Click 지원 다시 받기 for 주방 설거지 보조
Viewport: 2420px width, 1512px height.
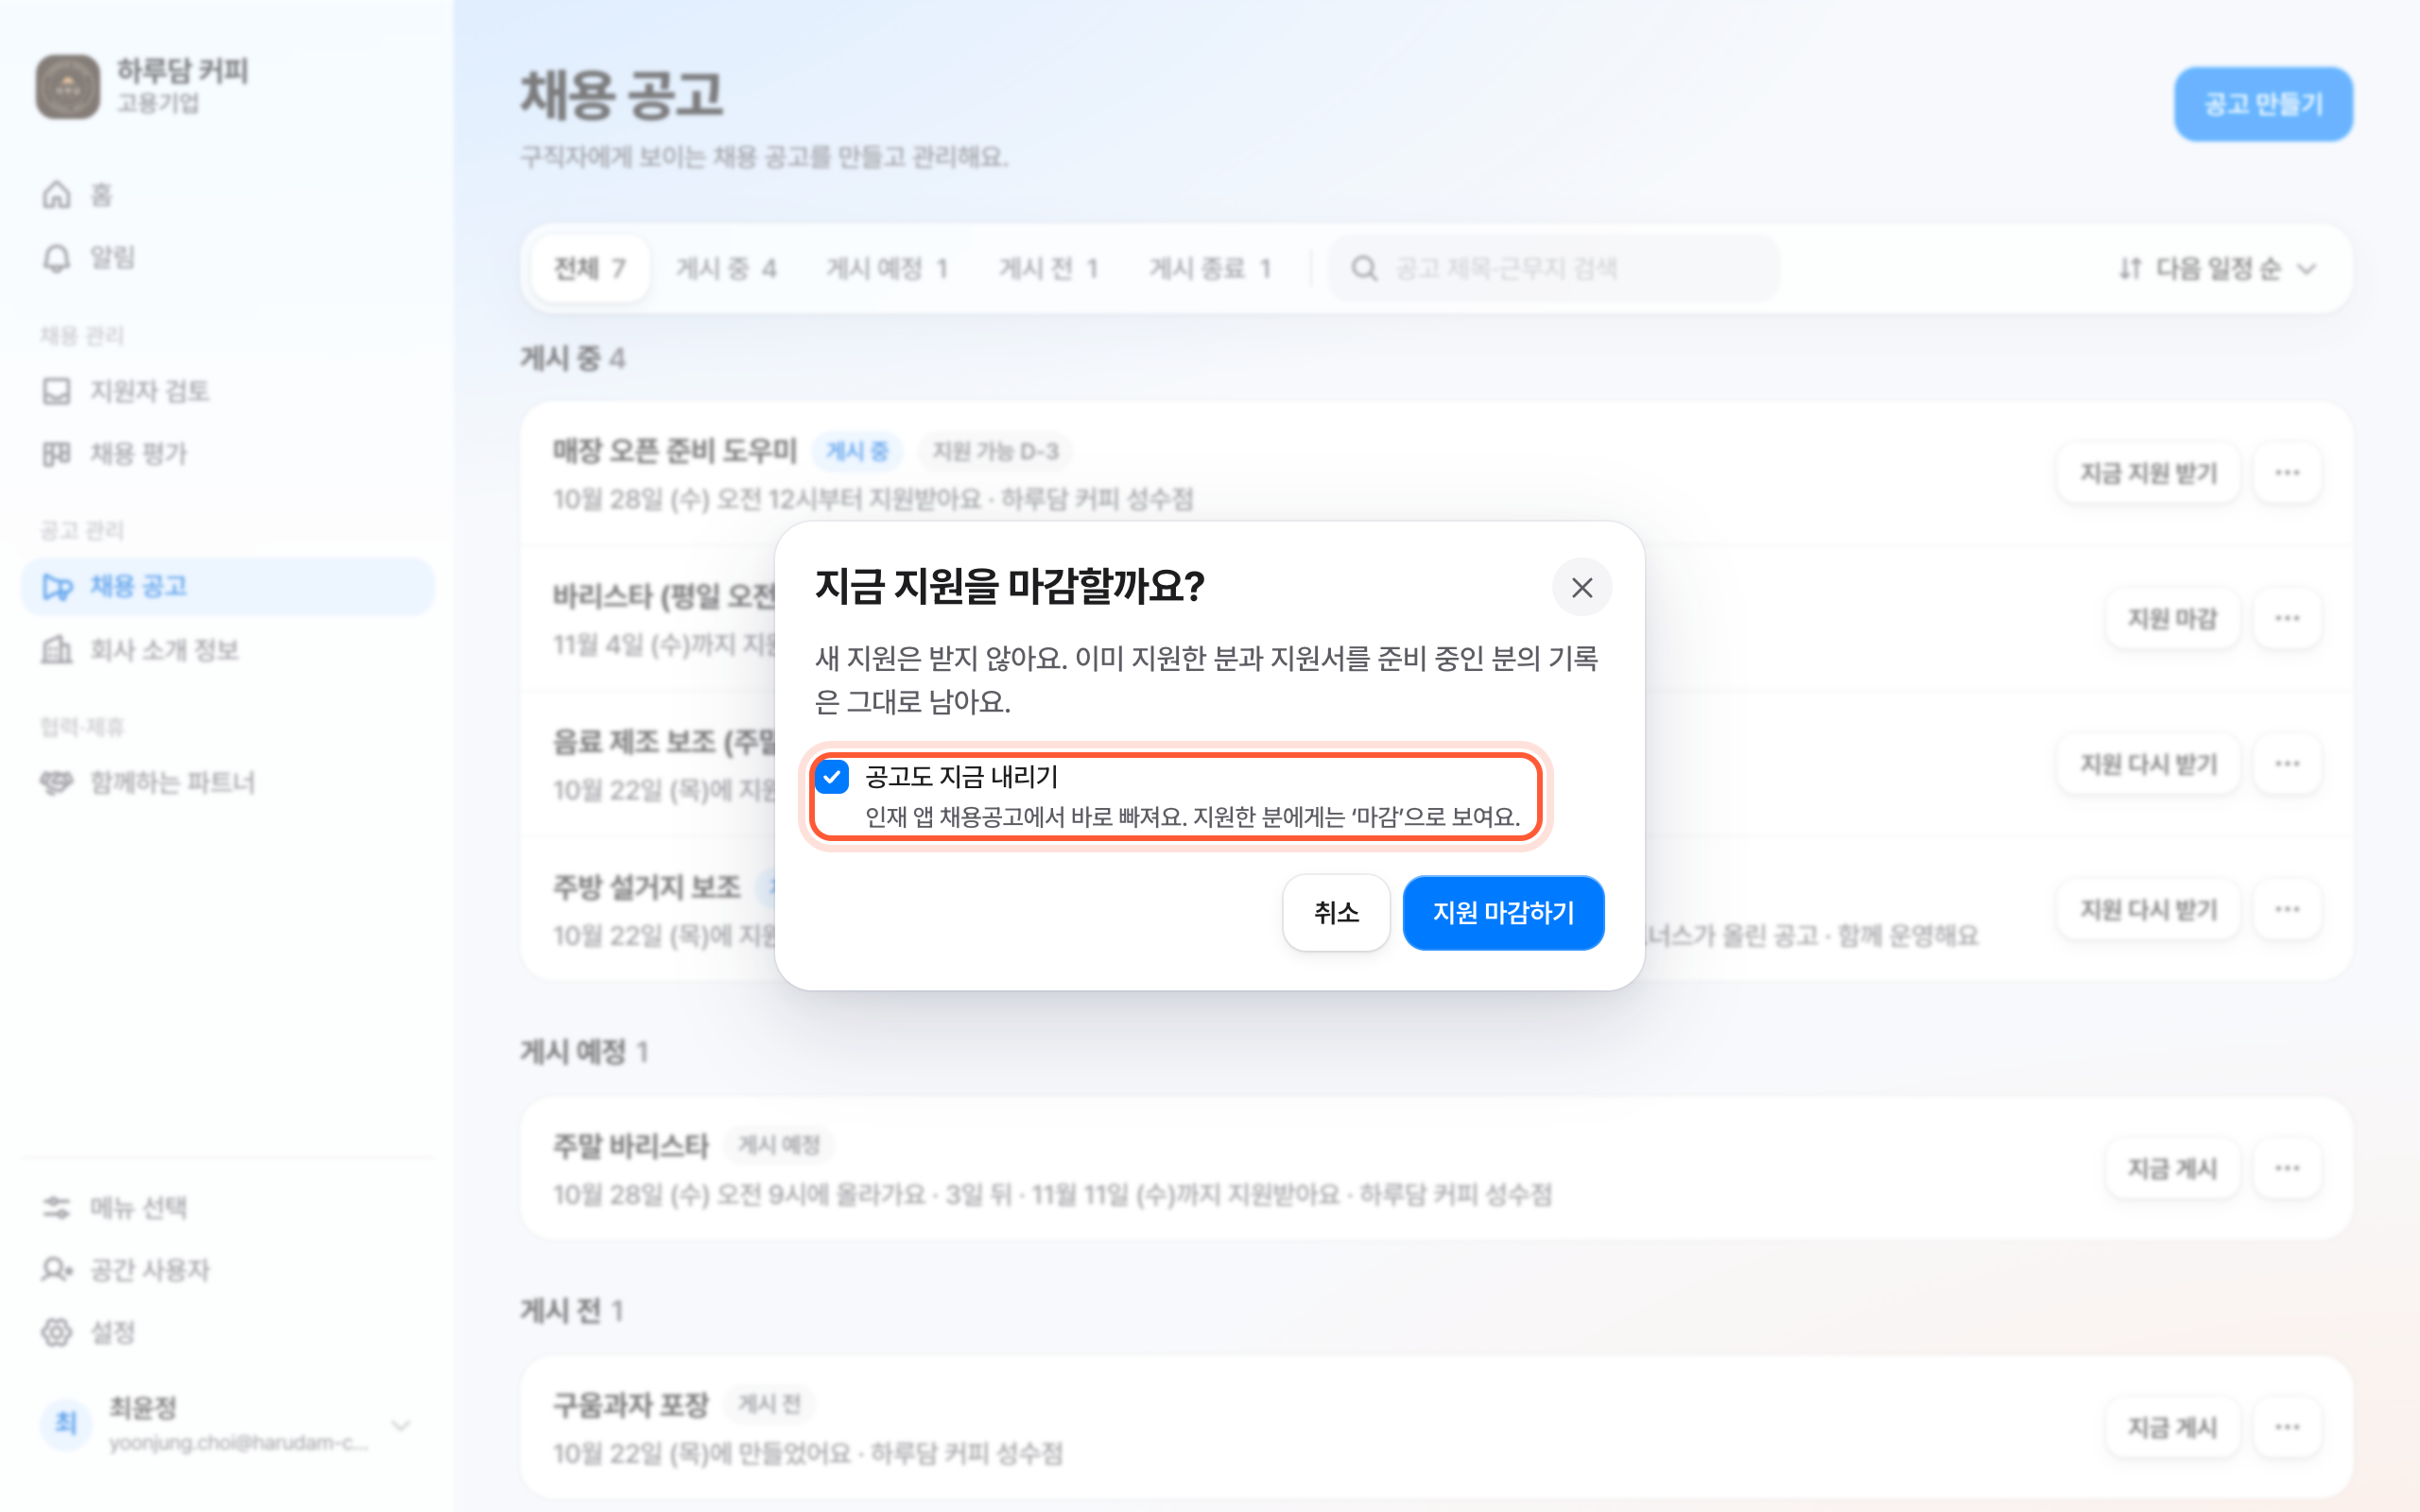(2148, 910)
